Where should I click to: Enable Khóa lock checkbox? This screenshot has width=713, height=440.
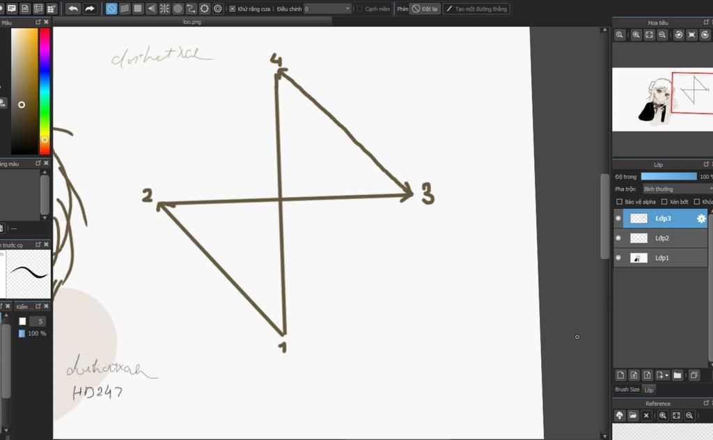click(696, 202)
